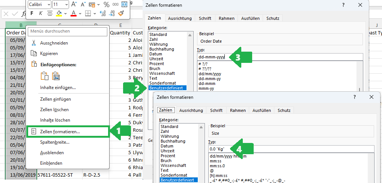Image resolution: width=382 pixels, height=183 pixels.
Task: Click the increase font size icon
Action: click(x=74, y=4)
